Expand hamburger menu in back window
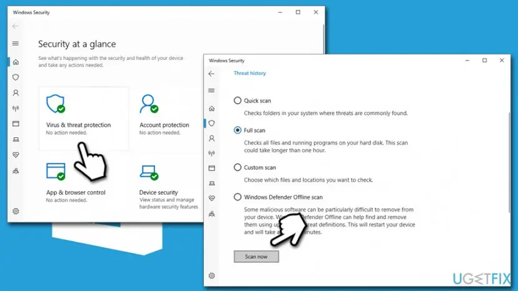Image resolution: width=518 pixels, height=291 pixels. click(16, 44)
